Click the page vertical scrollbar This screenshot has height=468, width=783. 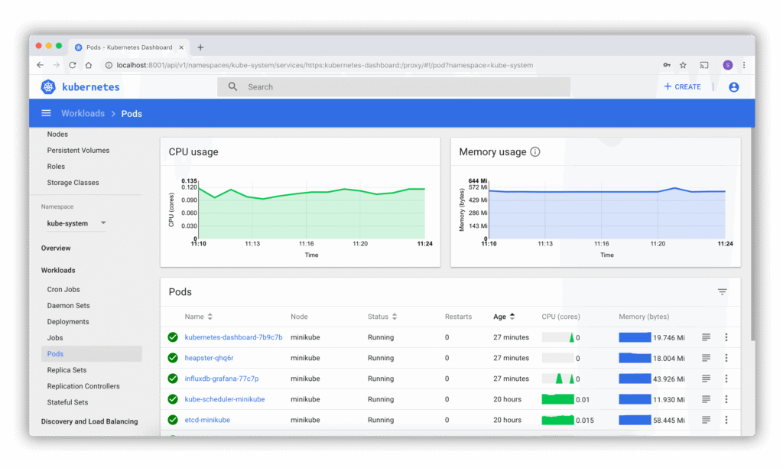click(752, 235)
